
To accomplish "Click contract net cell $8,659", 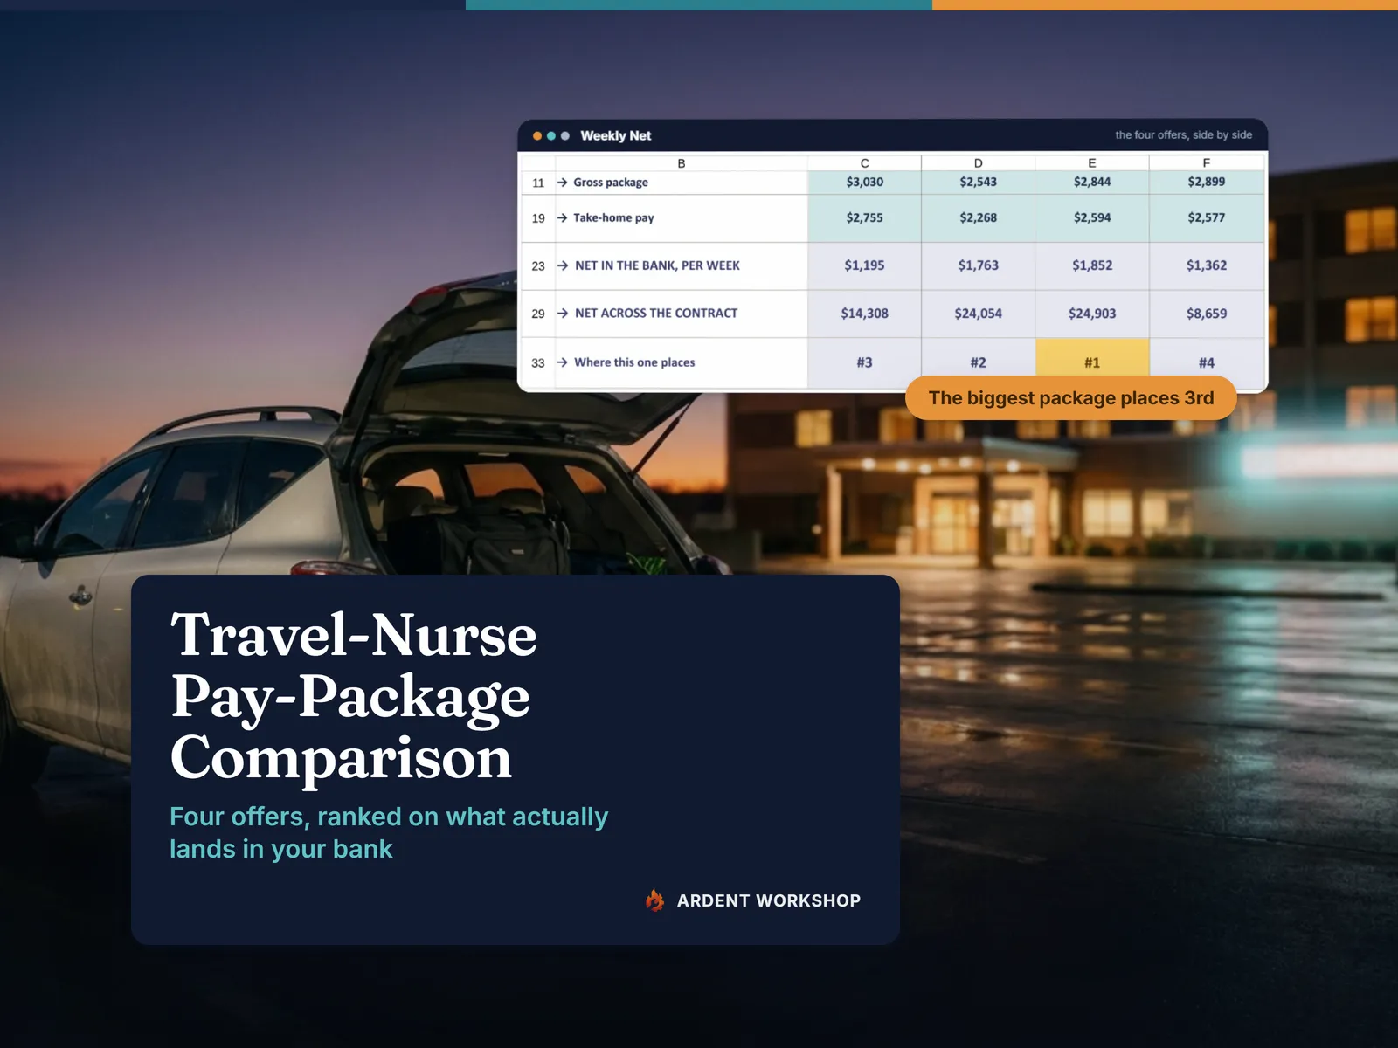I will click(1207, 314).
